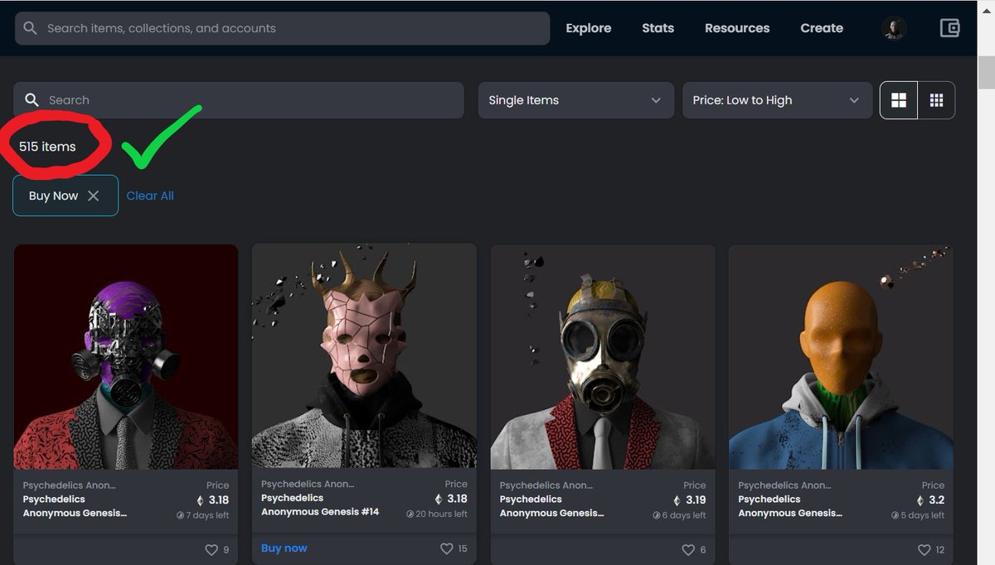Viewport: 995px width, 565px height.
Task: Click the 515 items count text
Action: coord(47,147)
